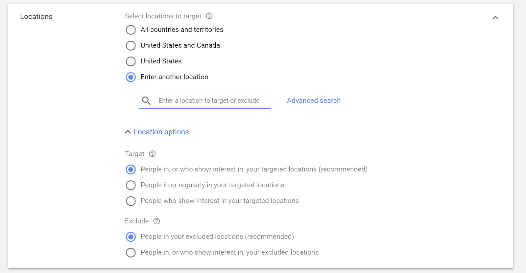Collapse the Locations section with top-right chevron
This screenshot has height=273, width=526.
click(x=495, y=18)
